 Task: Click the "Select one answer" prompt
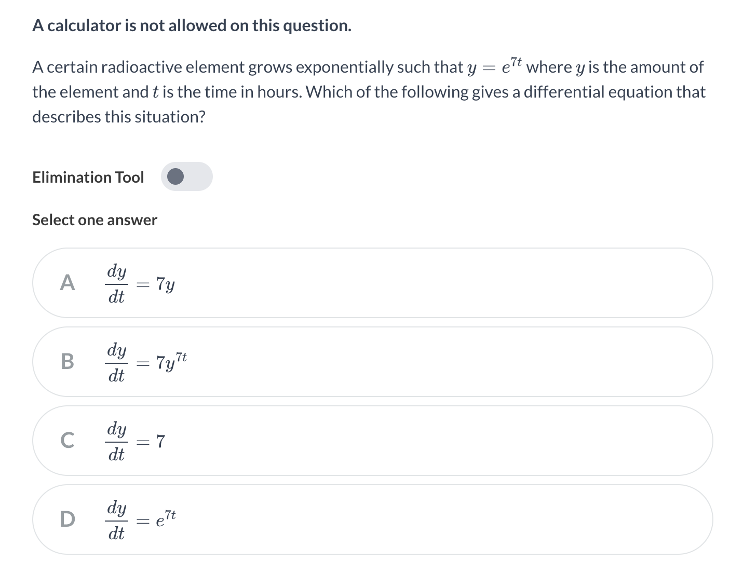coord(94,220)
